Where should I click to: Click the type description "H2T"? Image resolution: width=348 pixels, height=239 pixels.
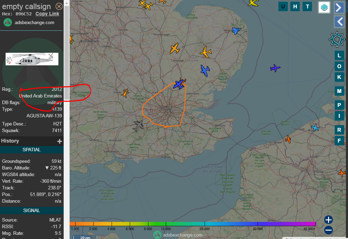pos(57,124)
